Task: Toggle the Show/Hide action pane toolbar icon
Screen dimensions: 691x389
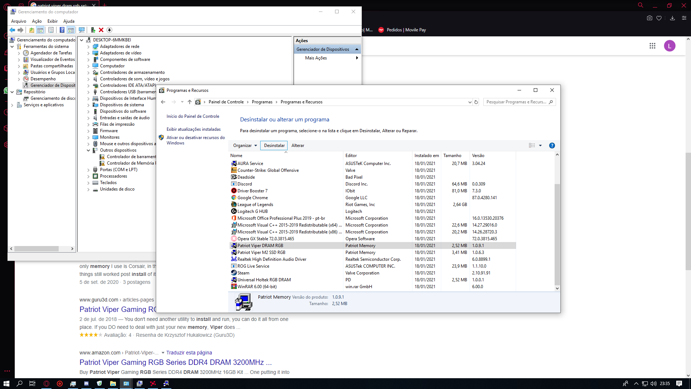Action: point(71,30)
